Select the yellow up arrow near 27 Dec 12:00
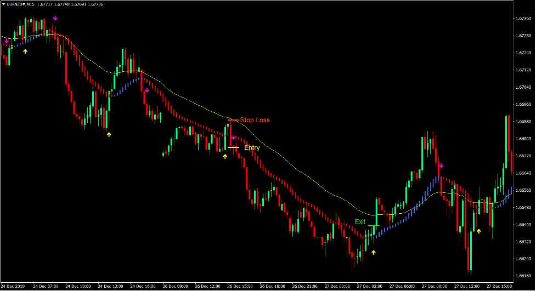 [478, 231]
